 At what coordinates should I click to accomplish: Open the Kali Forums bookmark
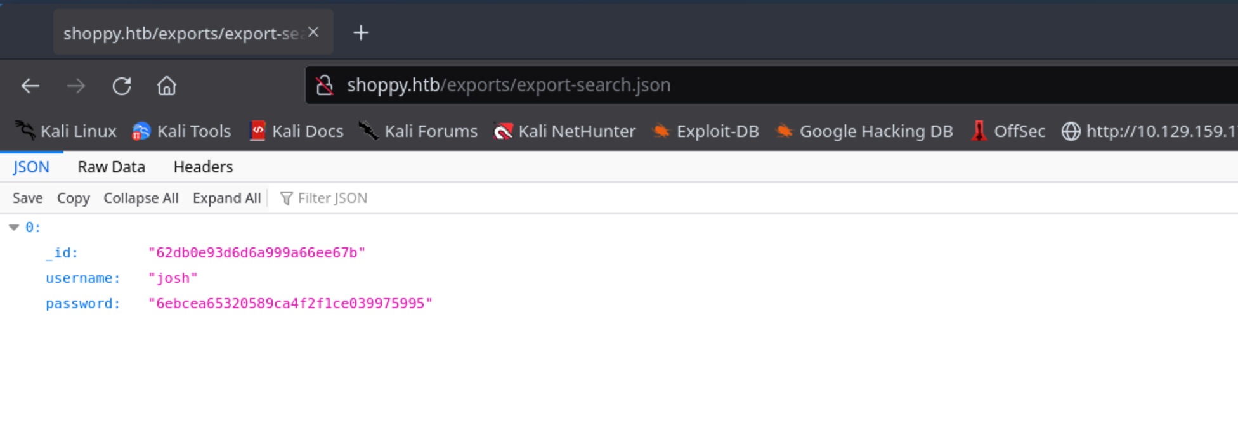[418, 131]
